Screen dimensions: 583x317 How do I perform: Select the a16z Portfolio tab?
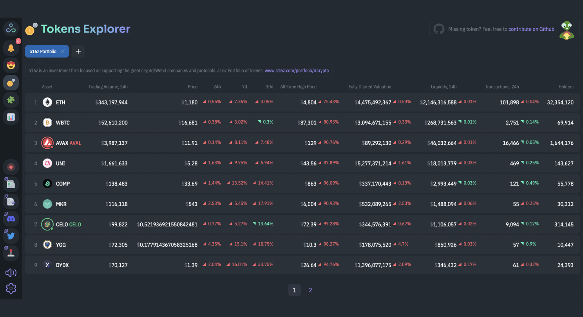(x=43, y=51)
